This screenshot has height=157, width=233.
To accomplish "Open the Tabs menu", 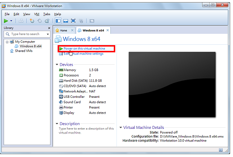I will click(47, 14).
